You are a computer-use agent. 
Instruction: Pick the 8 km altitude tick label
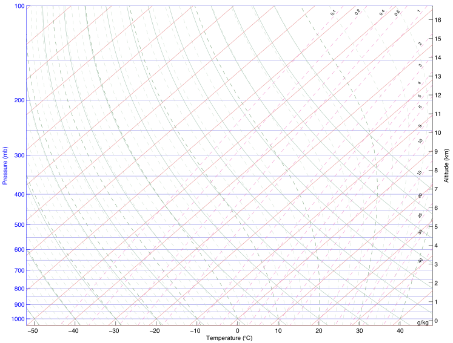436,171
